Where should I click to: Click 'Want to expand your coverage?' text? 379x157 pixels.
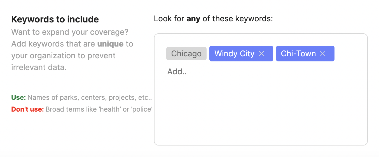pos(70,32)
